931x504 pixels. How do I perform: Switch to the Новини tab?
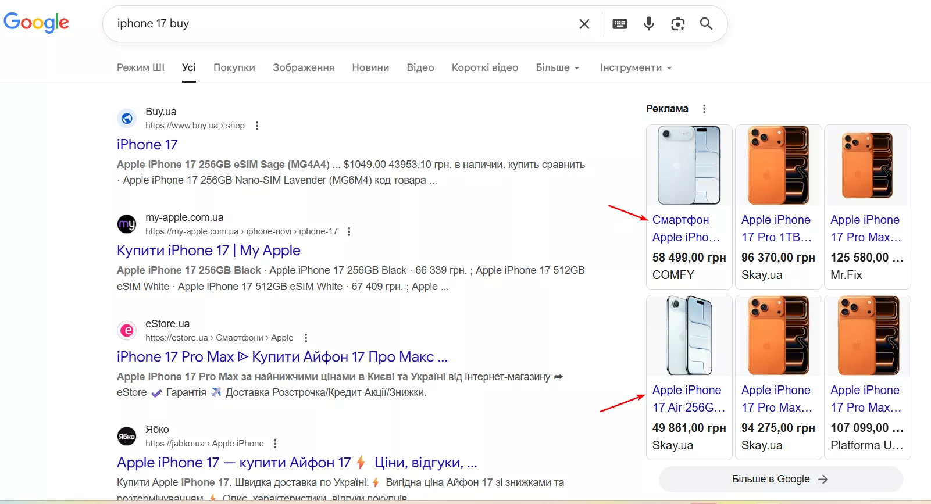click(370, 67)
